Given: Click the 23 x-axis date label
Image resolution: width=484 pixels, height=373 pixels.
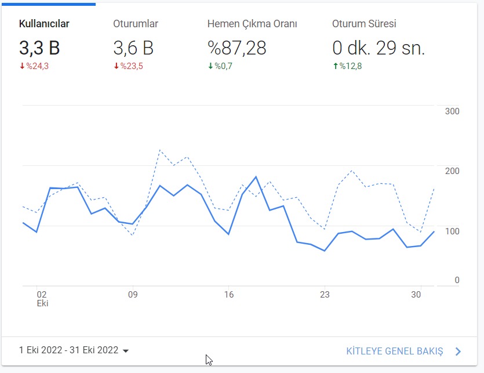Looking at the screenshot, I should [x=325, y=295].
